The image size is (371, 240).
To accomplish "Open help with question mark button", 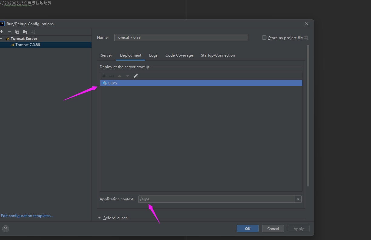I will pyautogui.click(x=5, y=229).
